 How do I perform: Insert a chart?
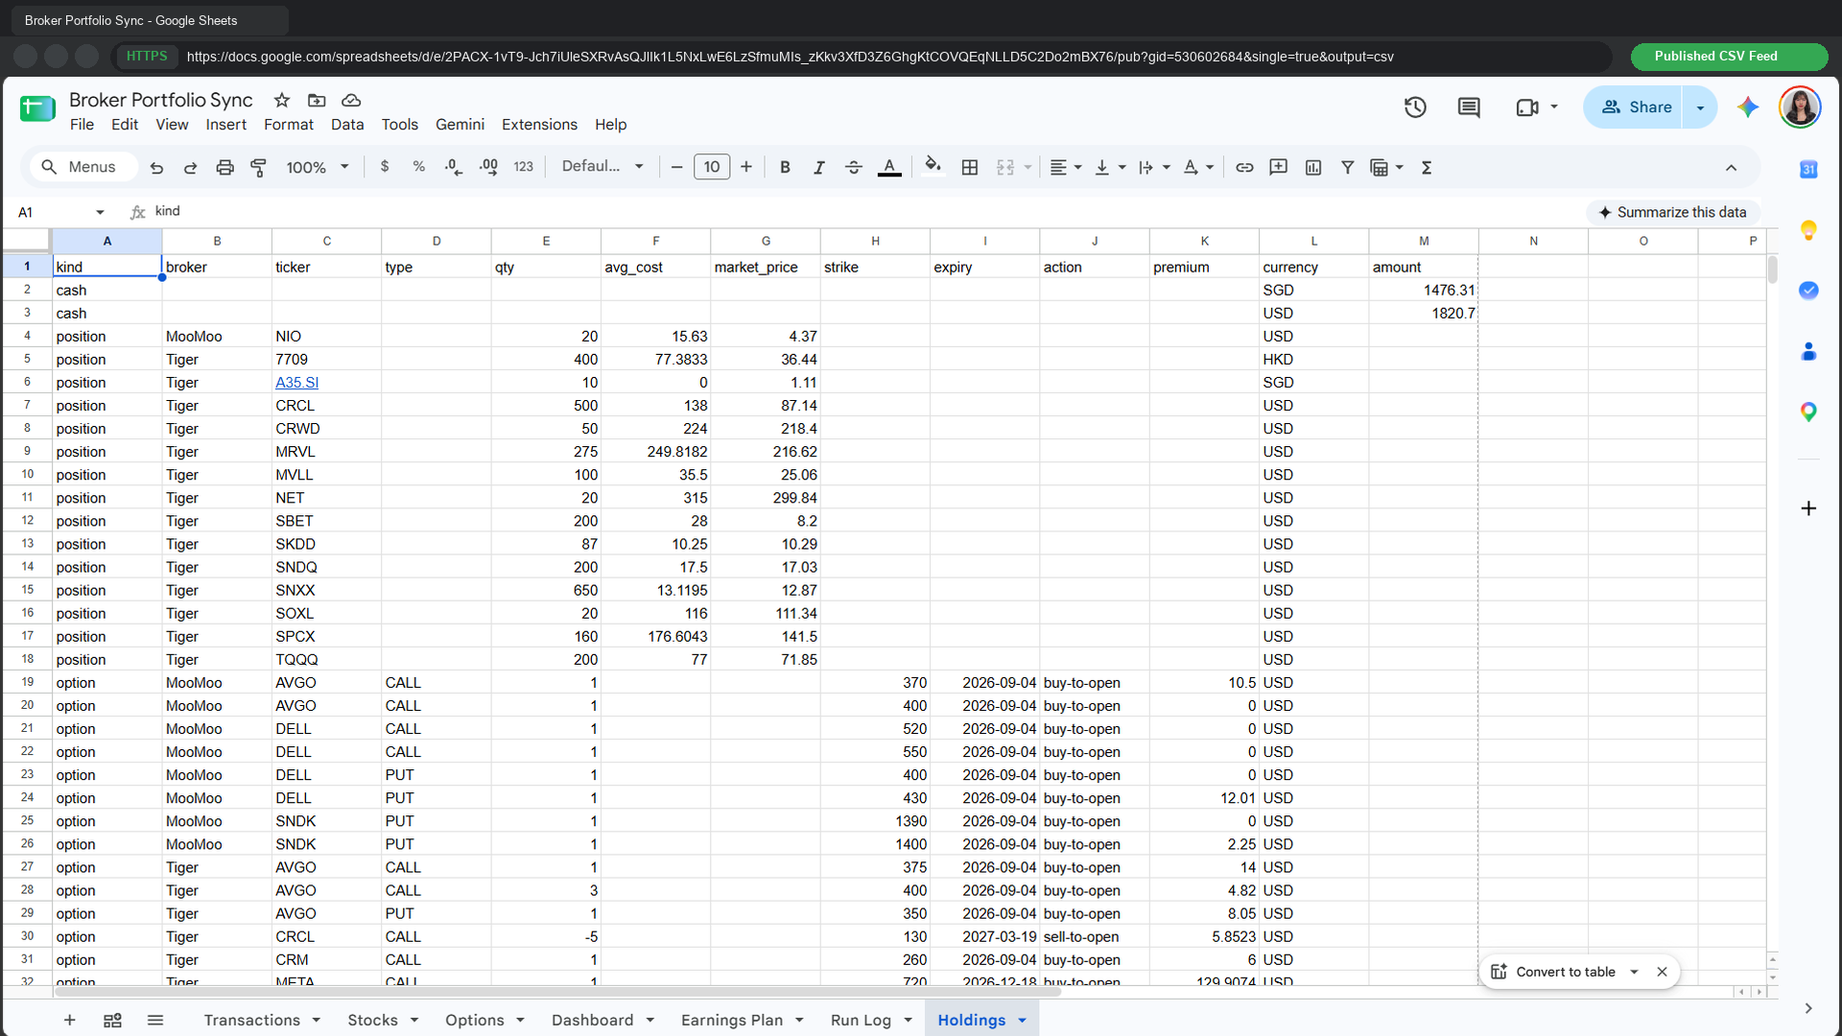pyautogui.click(x=1313, y=167)
